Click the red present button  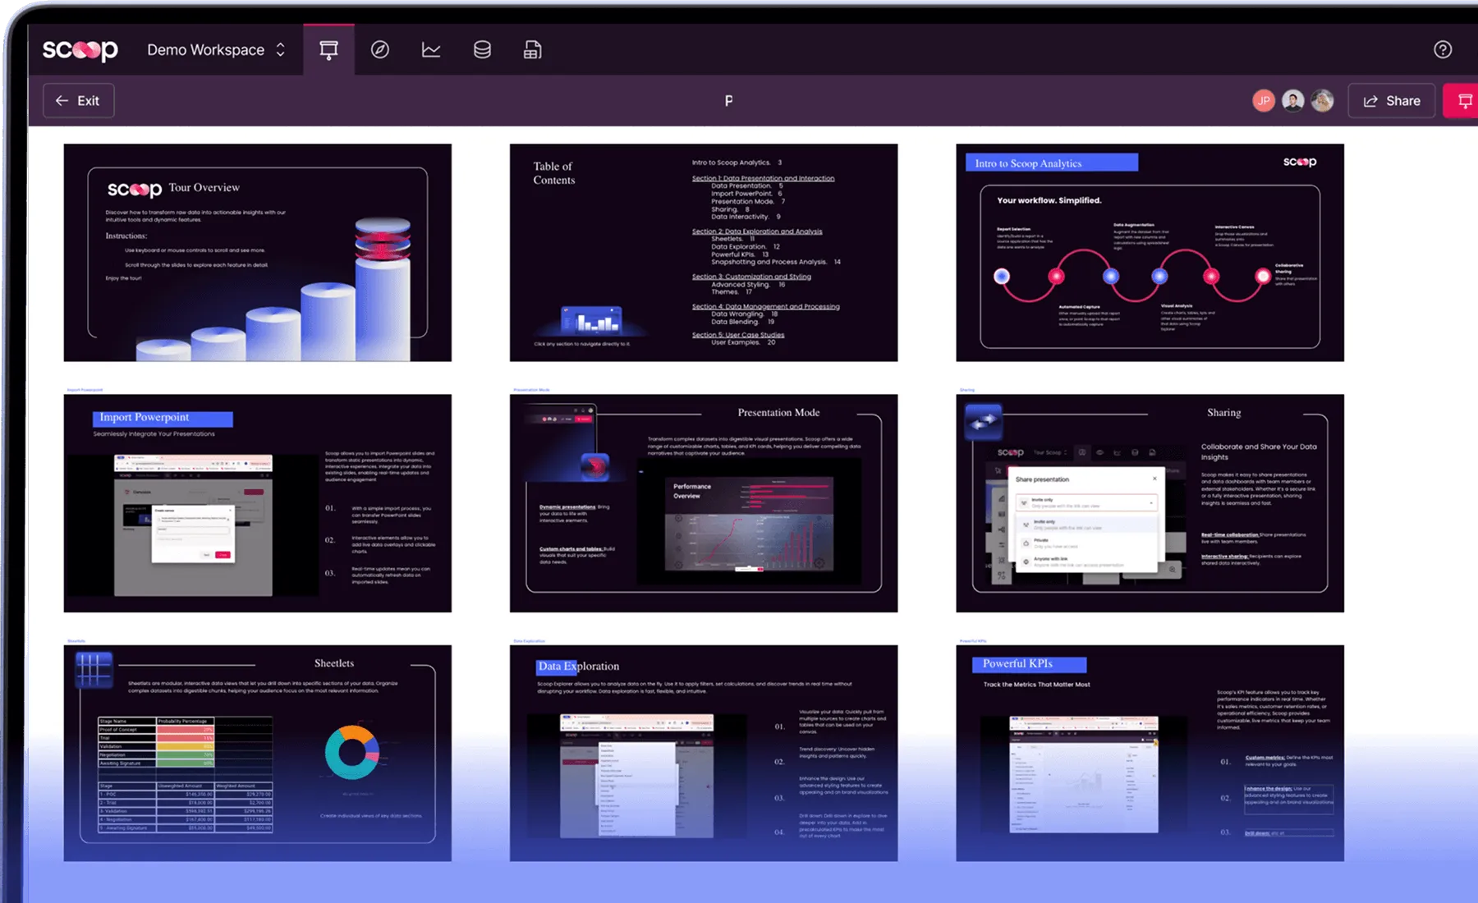(x=1462, y=101)
